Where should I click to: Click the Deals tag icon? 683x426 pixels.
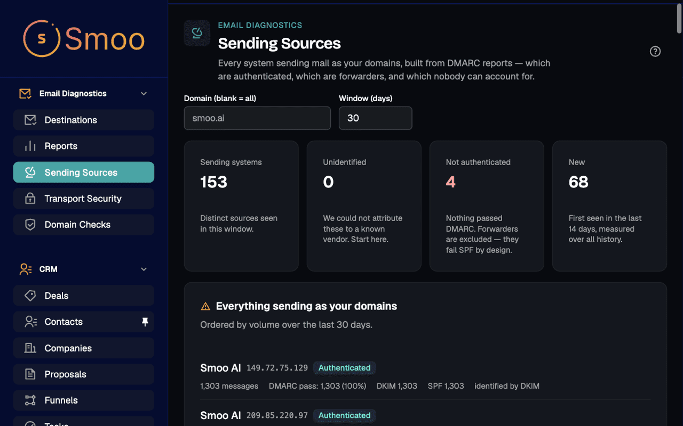30,296
